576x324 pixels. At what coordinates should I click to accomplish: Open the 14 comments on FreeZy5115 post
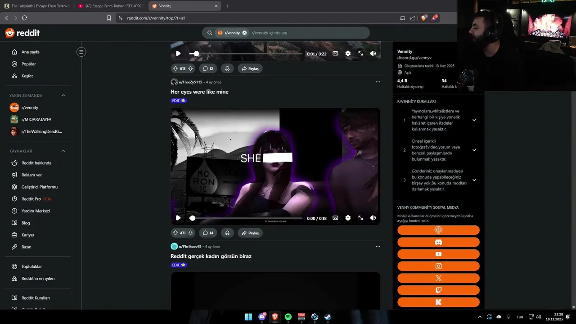pos(208,233)
